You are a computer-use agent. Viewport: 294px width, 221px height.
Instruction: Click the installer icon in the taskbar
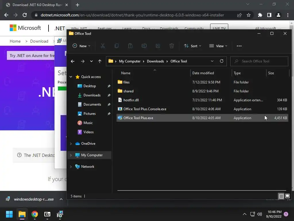60,214
